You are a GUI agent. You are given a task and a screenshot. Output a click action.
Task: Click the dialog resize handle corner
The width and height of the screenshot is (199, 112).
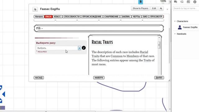point(169,80)
